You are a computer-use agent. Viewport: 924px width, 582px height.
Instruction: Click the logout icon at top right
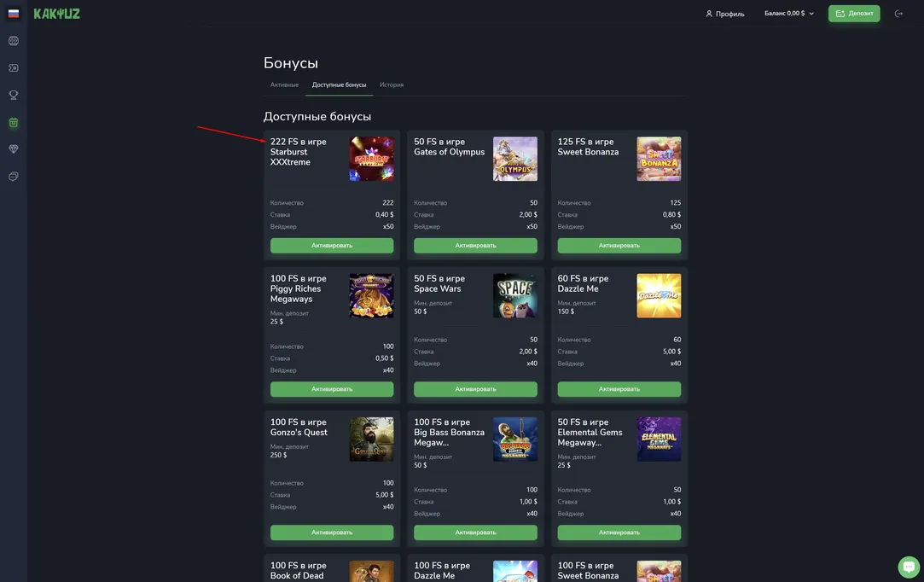pyautogui.click(x=898, y=14)
